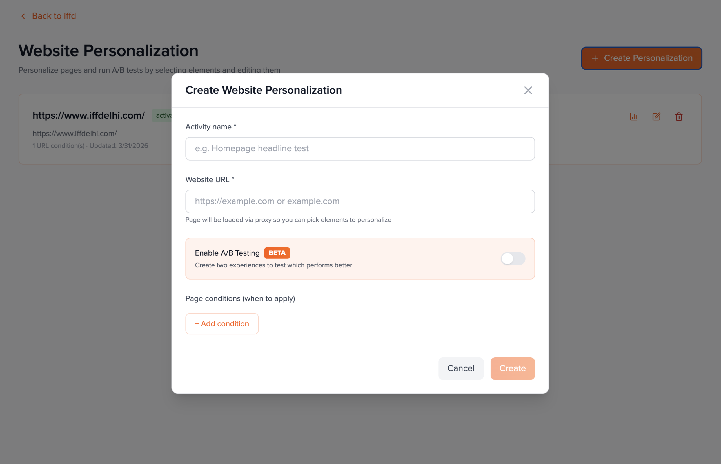Focus the Activity name input field
Screen dimensions: 721x464
click(360, 149)
